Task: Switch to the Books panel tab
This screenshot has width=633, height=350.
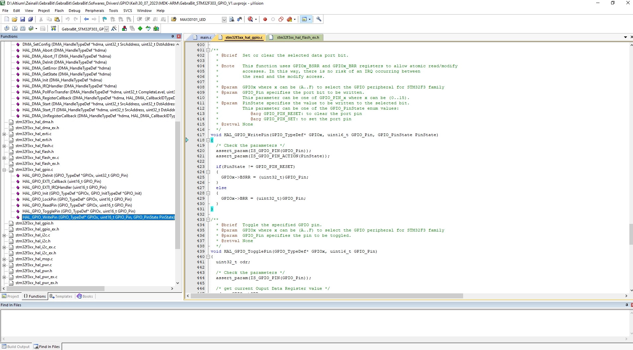Action: coord(85,296)
